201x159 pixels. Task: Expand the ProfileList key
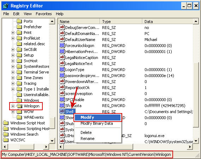click(13, 38)
